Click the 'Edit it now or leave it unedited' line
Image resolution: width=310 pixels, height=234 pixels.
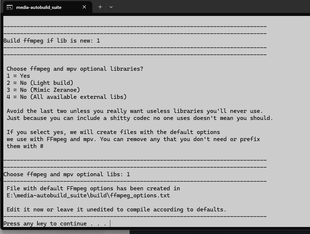click(116, 210)
